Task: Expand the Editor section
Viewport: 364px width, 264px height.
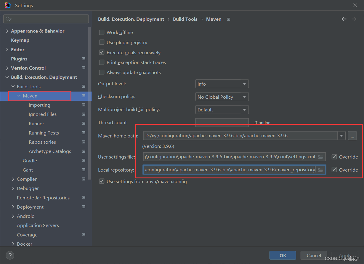Action: coord(7,49)
